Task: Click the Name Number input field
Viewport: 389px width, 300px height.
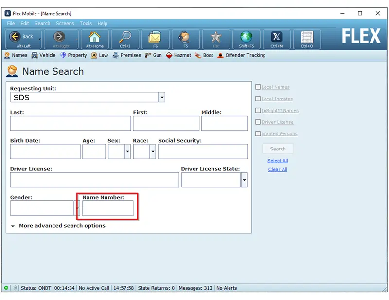Action: 107,208
